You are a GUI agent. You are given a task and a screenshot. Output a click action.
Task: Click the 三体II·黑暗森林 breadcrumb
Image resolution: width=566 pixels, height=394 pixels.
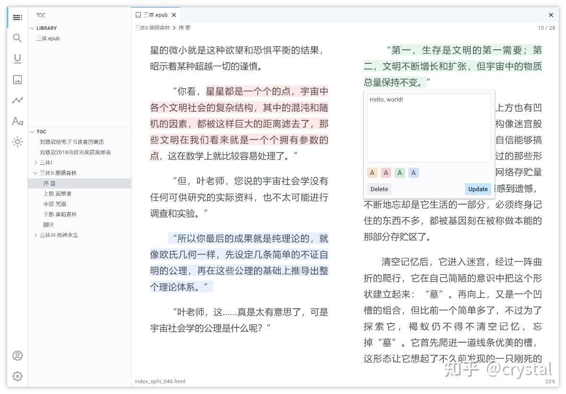pos(152,28)
